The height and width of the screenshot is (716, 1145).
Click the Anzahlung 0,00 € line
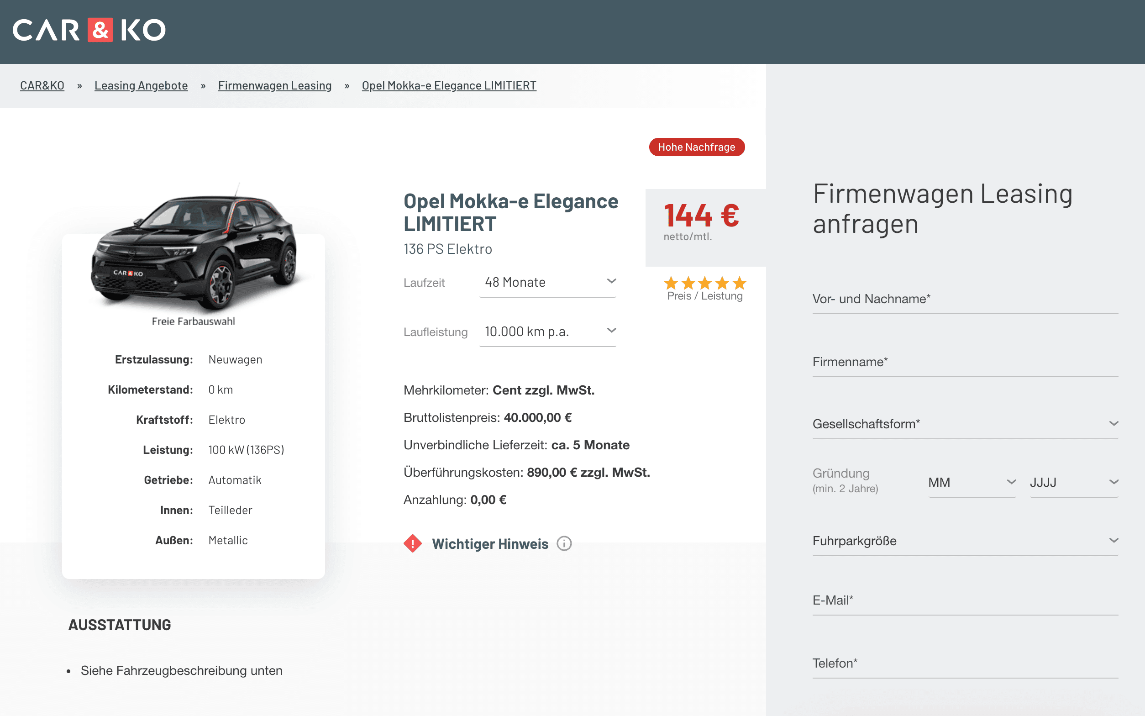[455, 500]
